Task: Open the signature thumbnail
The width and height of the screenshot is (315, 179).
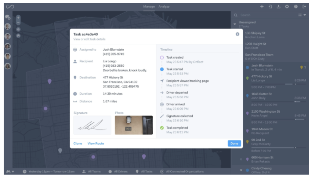Action: (x=92, y=125)
